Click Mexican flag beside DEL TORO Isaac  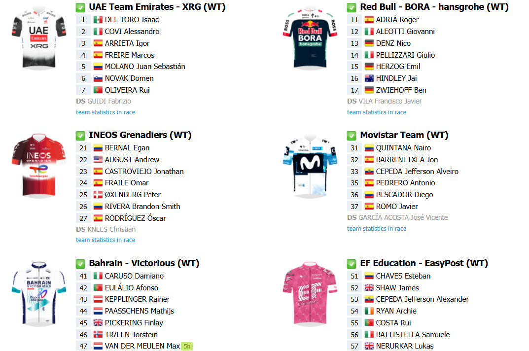tap(98, 20)
